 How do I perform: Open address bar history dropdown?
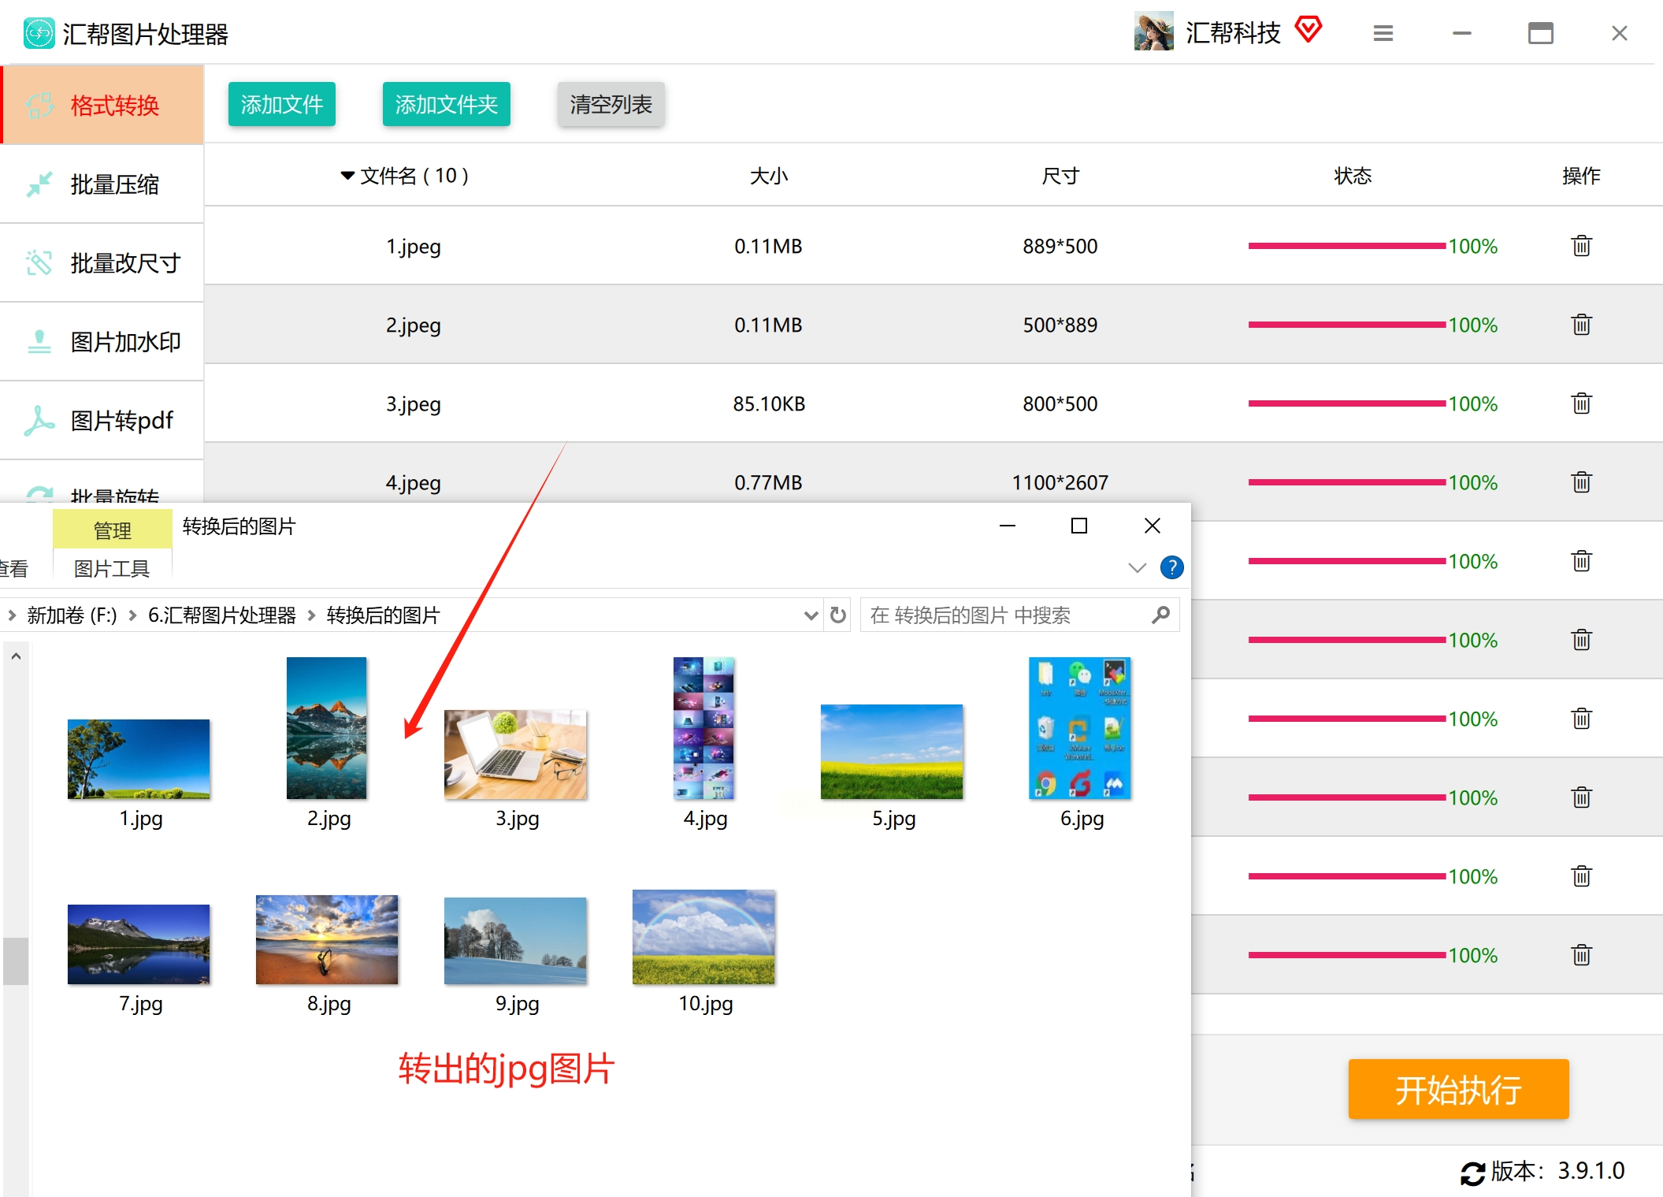(811, 615)
